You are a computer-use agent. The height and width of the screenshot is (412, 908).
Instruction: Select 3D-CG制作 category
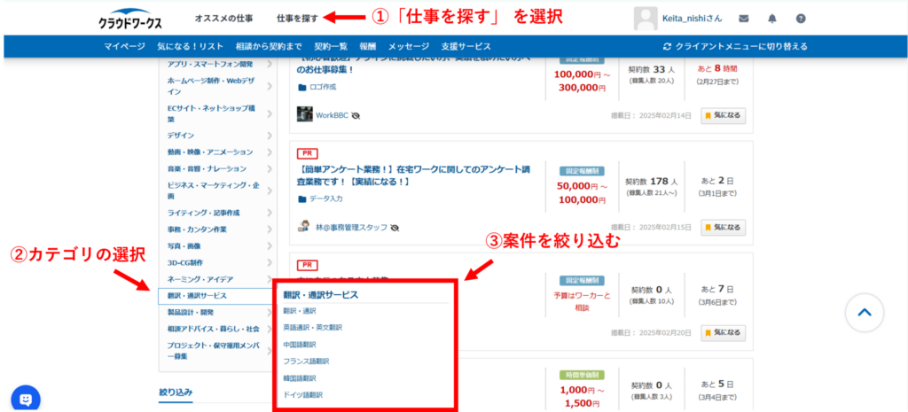pos(185,263)
